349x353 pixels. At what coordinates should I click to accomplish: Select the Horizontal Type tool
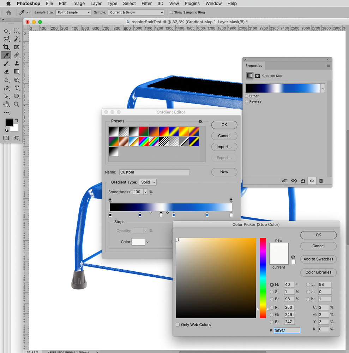(17, 88)
